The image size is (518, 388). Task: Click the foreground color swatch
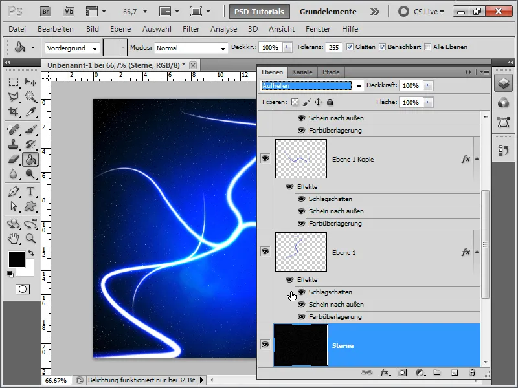17,259
